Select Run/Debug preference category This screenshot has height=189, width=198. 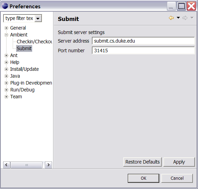pyautogui.click(x=22, y=90)
